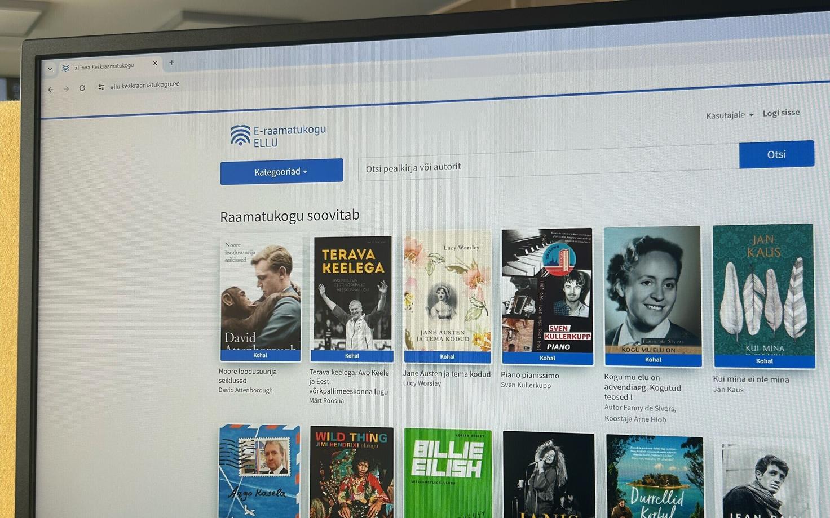Expand the Kategooriad dropdown
This screenshot has width=830, height=518.
[x=281, y=171]
